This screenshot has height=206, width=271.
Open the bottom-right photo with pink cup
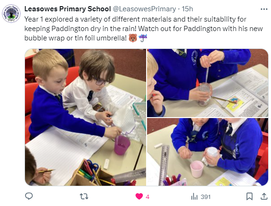[x=207, y=152]
